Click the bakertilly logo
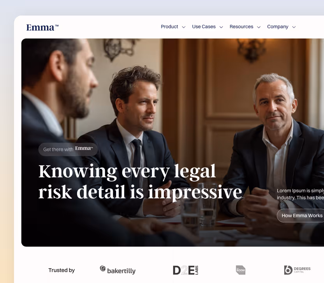The image size is (324, 283). (x=118, y=270)
